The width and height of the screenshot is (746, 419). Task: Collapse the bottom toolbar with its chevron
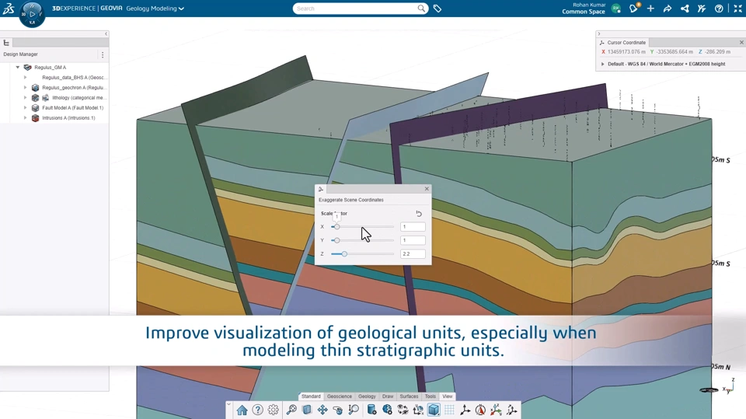pos(228,404)
